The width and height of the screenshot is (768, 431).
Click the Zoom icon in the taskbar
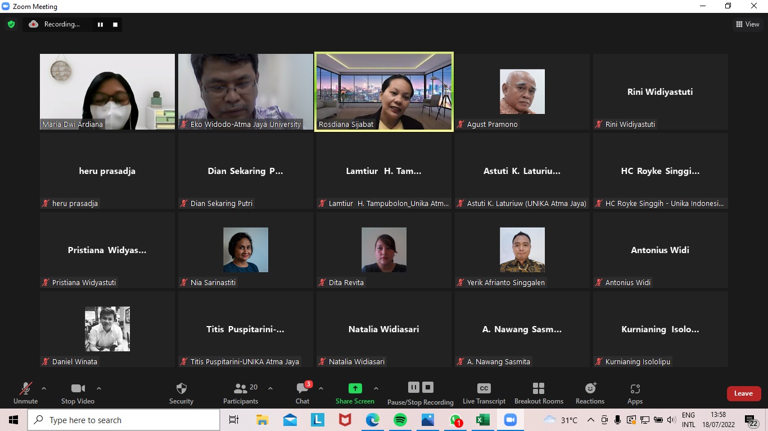click(511, 420)
